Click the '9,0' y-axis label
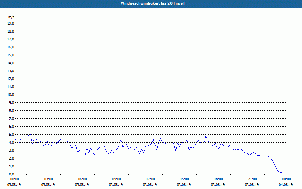The image size is (302, 189). coord(11,102)
